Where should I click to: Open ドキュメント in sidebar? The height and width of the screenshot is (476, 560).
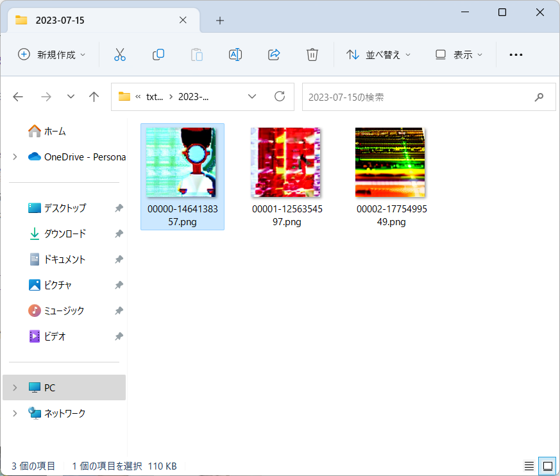pyautogui.click(x=57, y=259)
